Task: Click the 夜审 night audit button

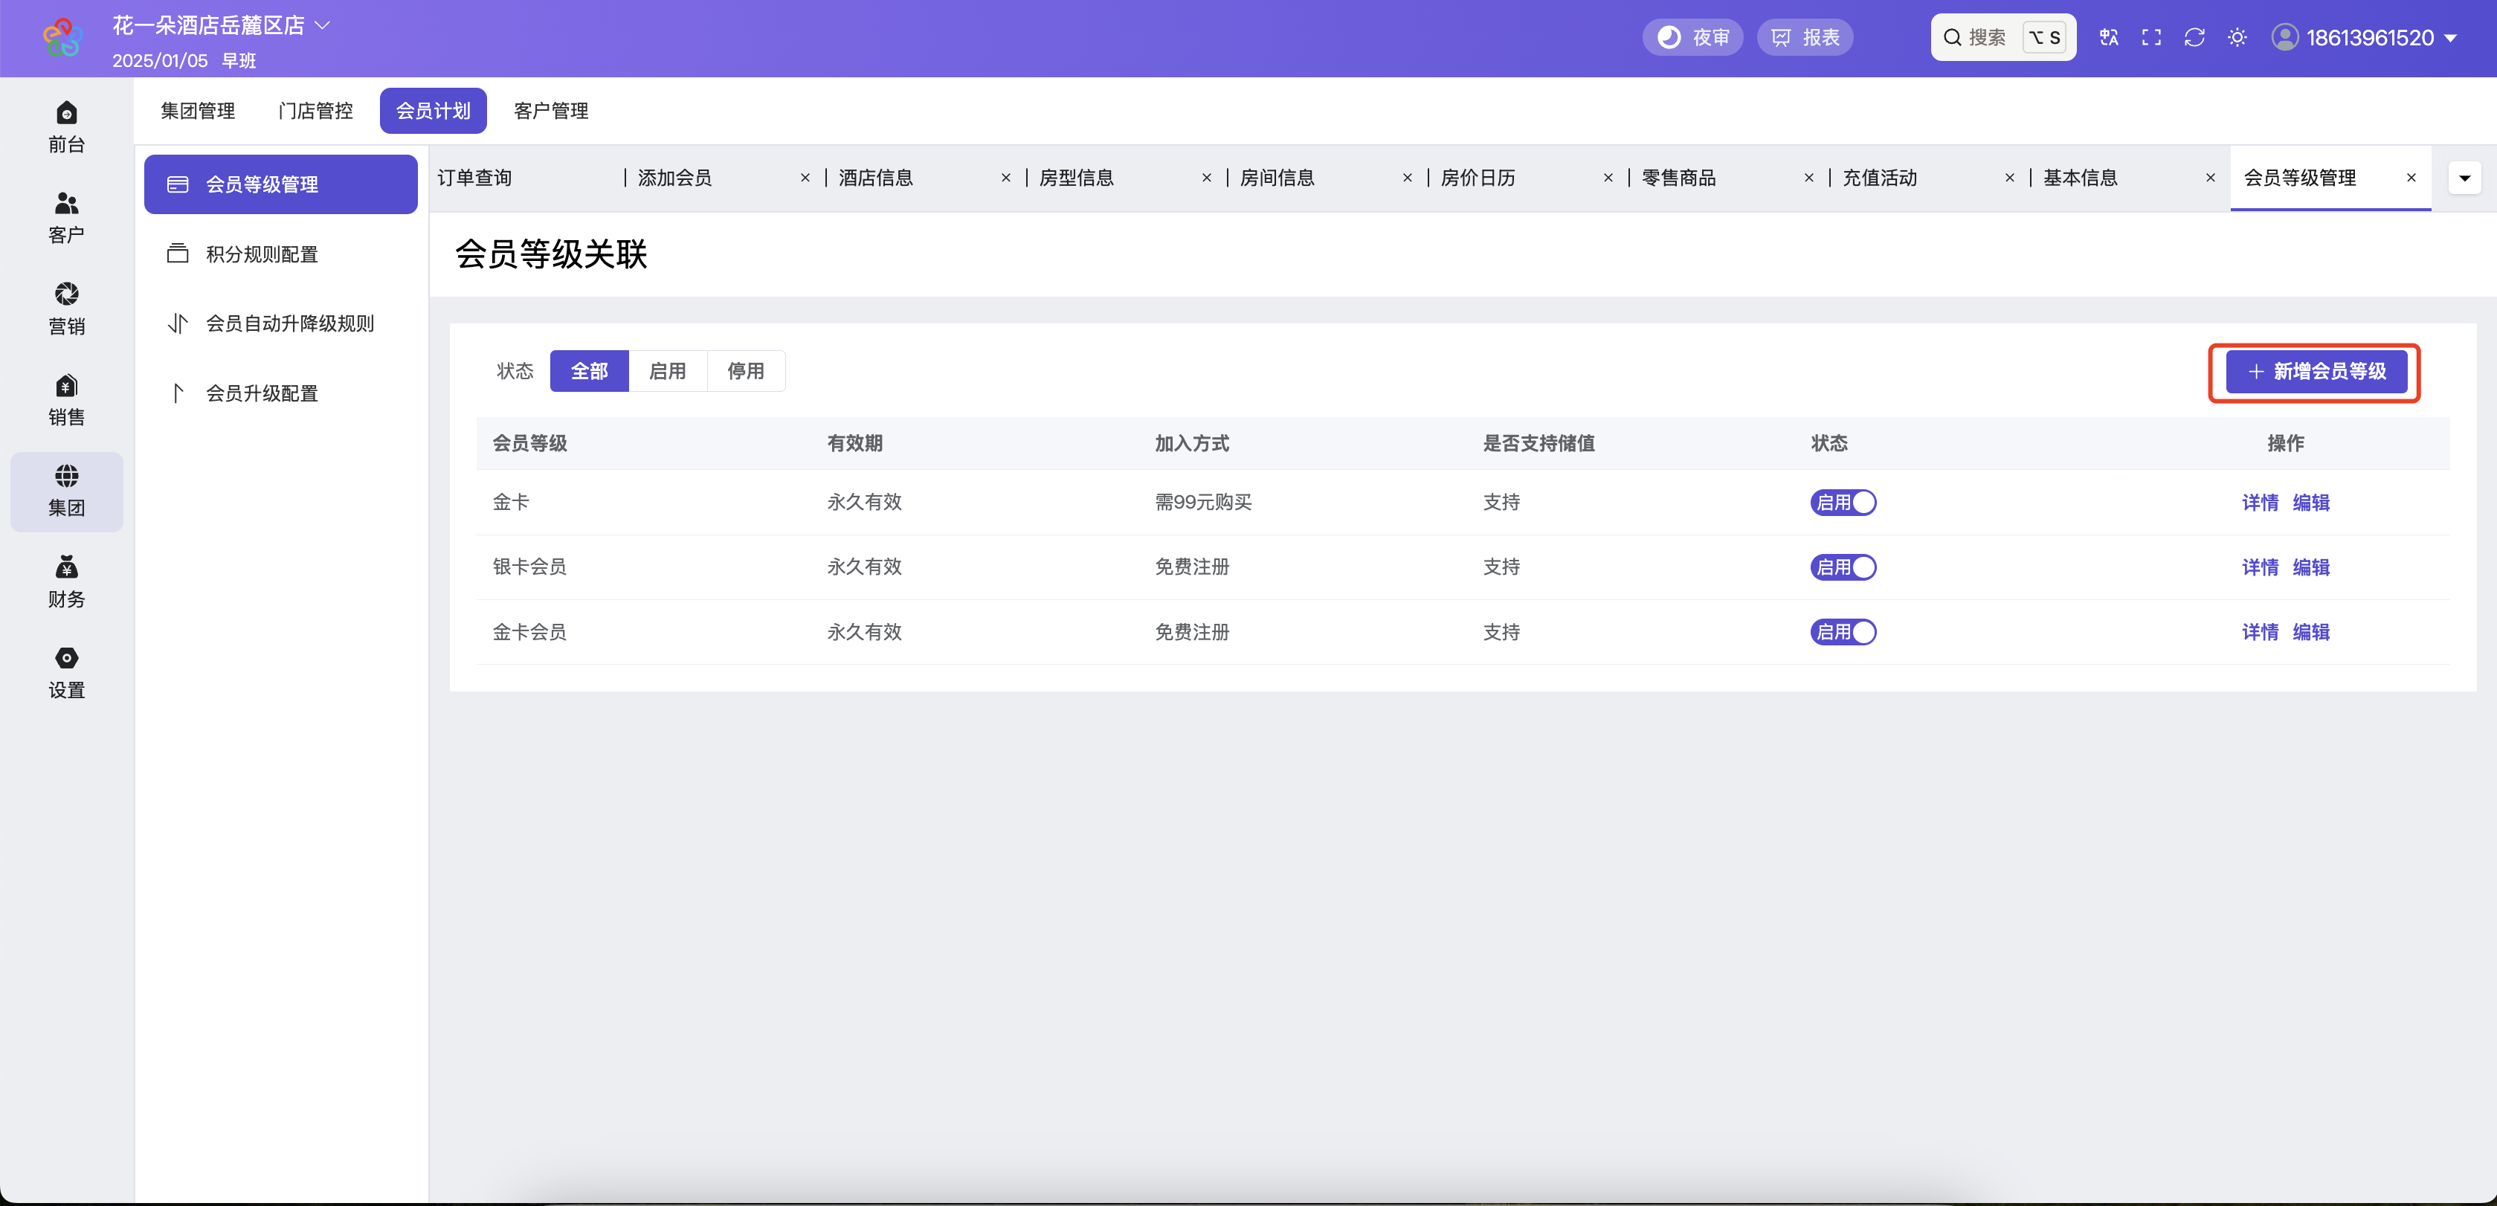Action: [1692, 38]
